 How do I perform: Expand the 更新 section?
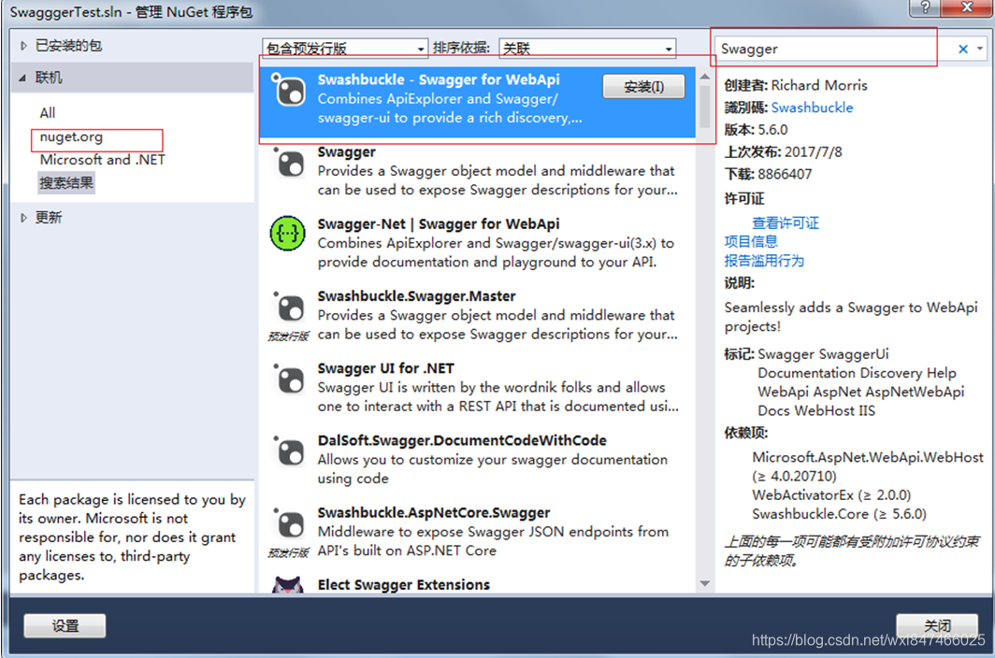click(23, 218)
